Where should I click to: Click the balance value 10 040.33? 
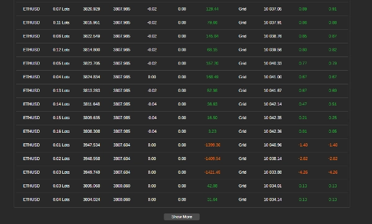pos(273,63)
